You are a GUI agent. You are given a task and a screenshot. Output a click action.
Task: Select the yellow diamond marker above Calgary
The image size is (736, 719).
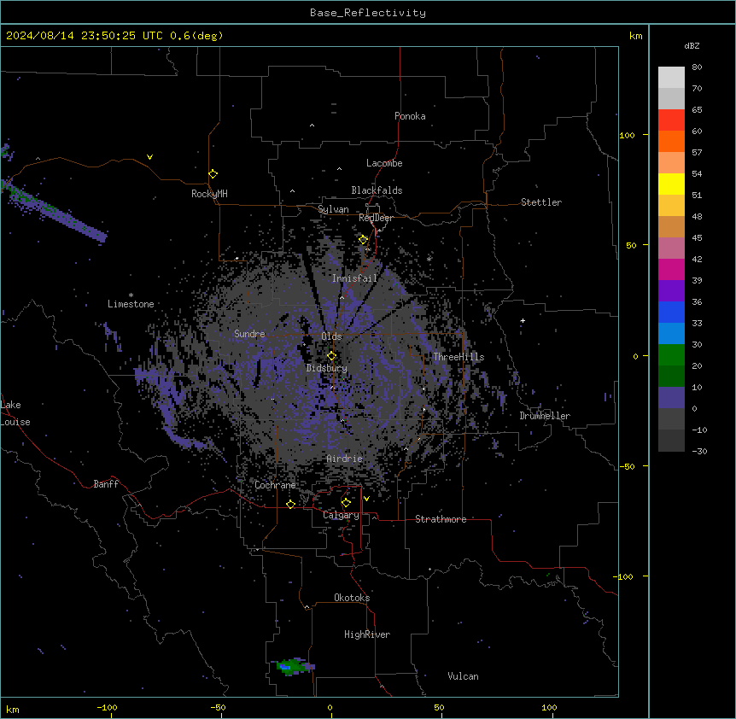346,503
